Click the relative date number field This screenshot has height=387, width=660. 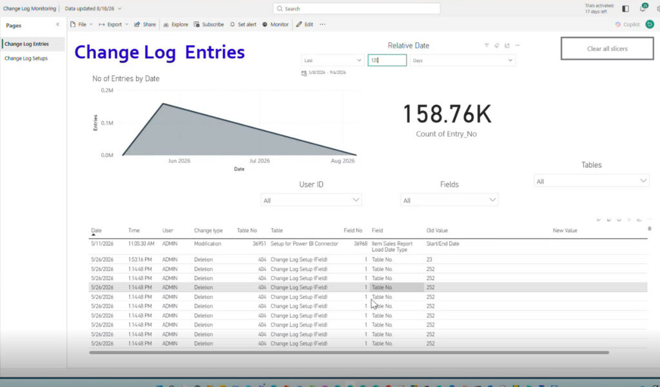(x=387, y=60)
